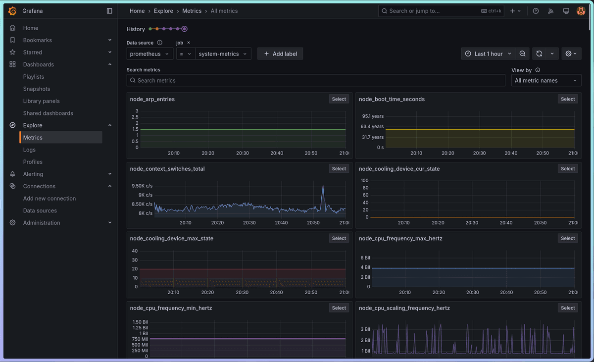Click the monitor kiosk icon in header
Screen dimensions: 594x362
566,11
